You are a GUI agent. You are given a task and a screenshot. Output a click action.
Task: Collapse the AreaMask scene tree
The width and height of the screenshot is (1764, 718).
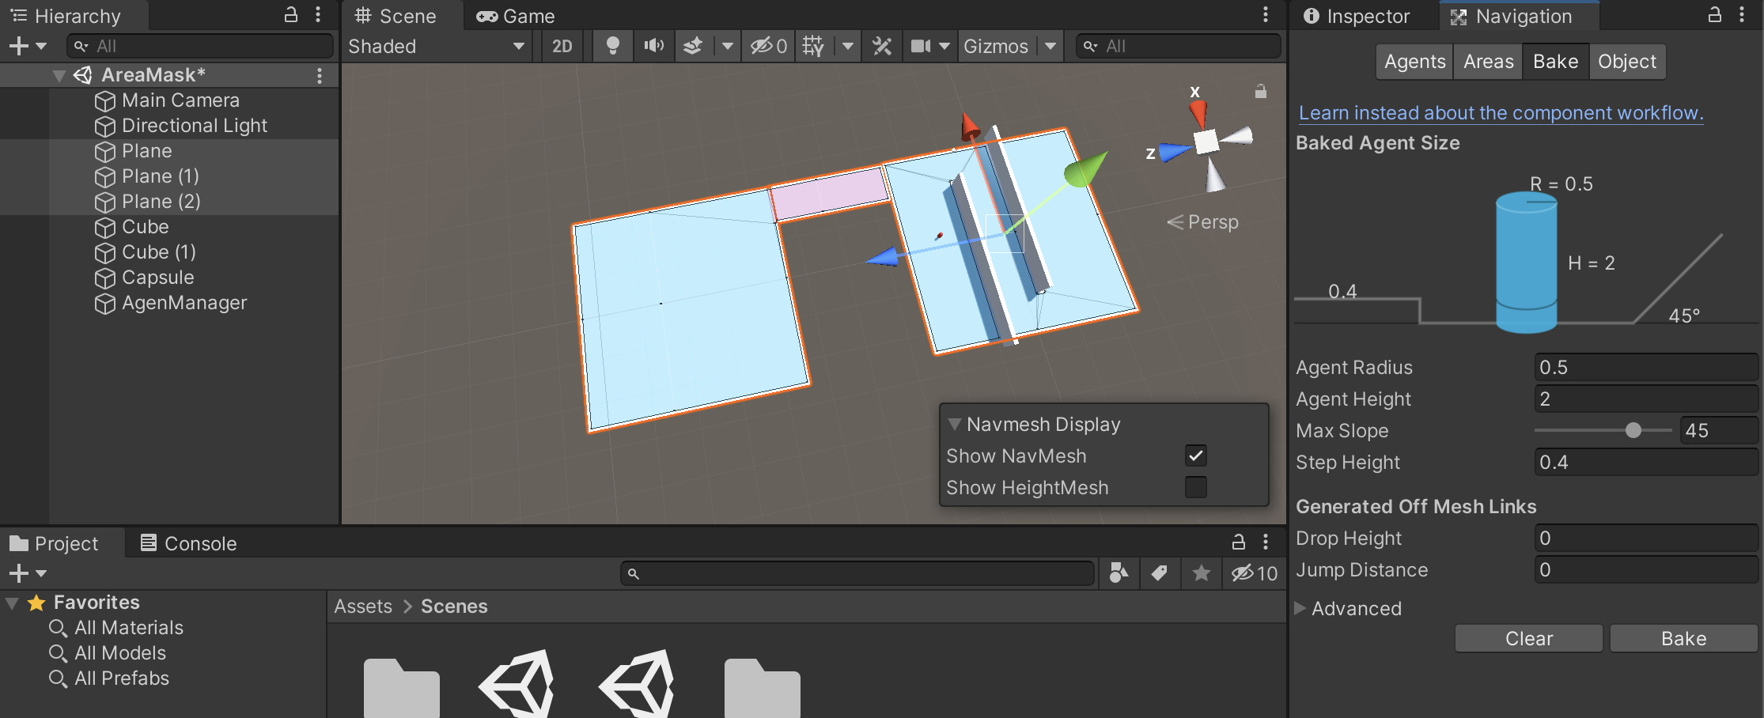(x=59, y=76)
